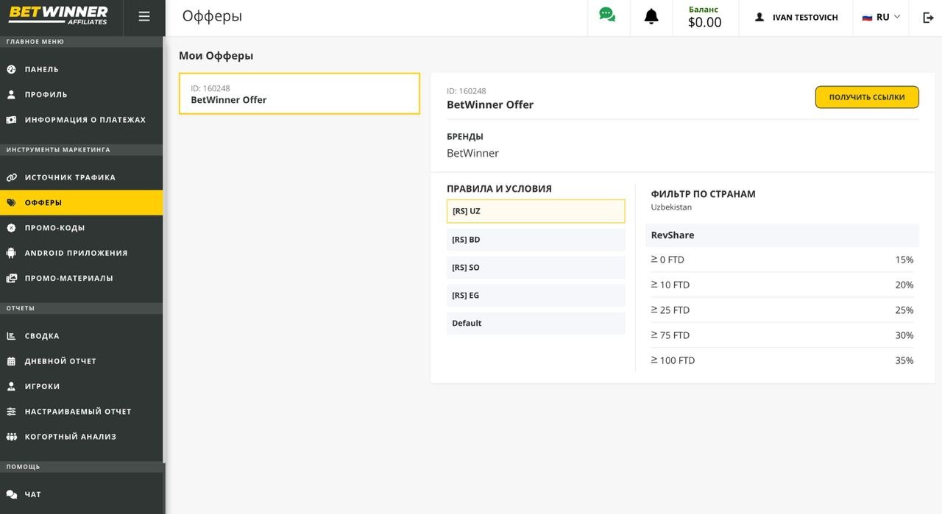Click the $0.00 balance display

(x=704, y=23)
